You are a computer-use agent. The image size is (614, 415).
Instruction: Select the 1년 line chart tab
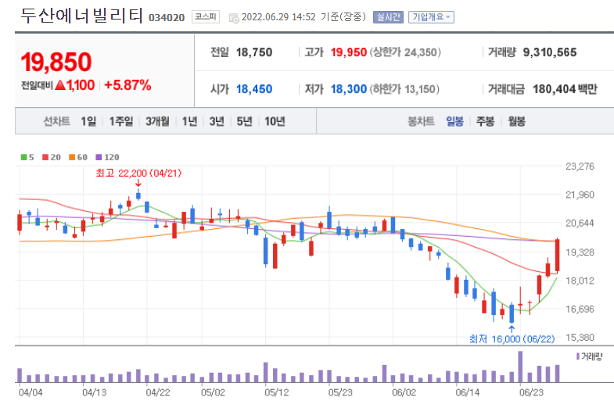tap(189, 121)
